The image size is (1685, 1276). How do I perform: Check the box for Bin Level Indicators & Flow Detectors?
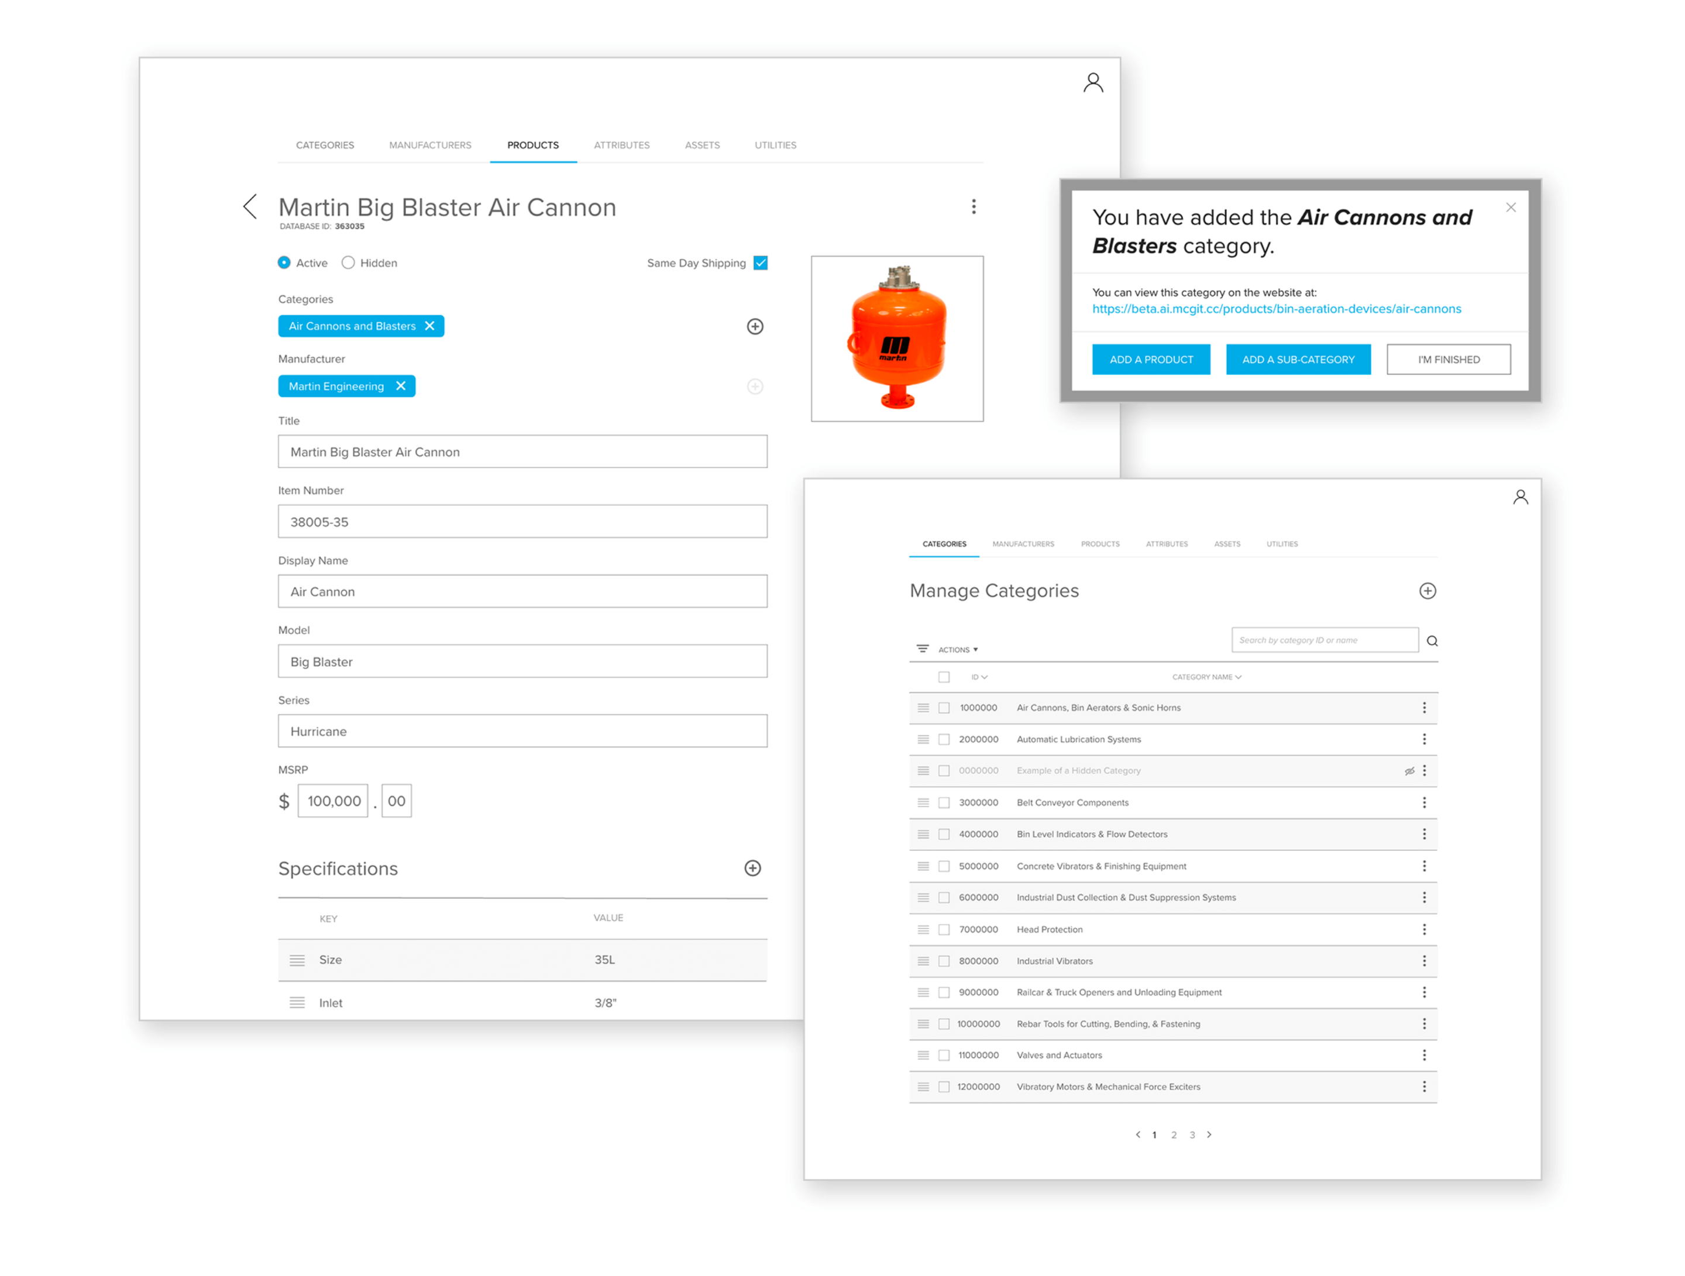coord(943,834)
